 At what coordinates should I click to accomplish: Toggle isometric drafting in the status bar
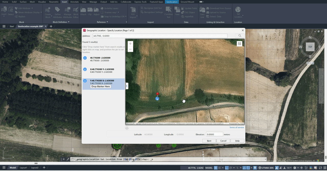coord(238,168)
